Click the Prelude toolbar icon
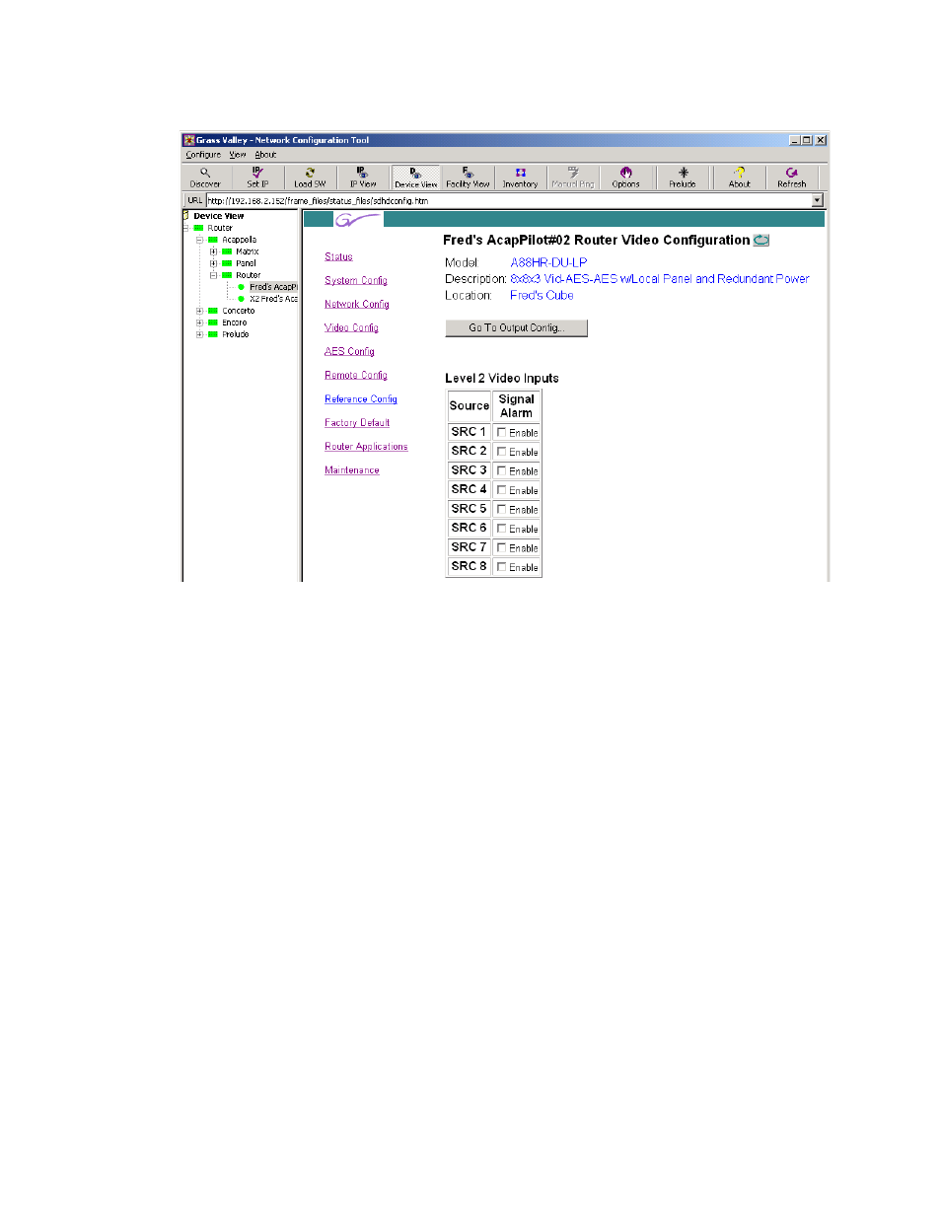The height and width of the screenshot is (1218, 941). (x=683, y=177)
